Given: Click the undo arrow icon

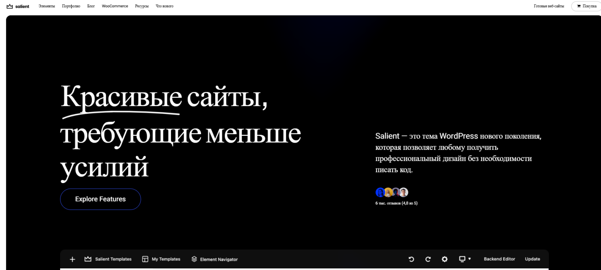Looking at the screenshot, I should [x=411, y=259].
